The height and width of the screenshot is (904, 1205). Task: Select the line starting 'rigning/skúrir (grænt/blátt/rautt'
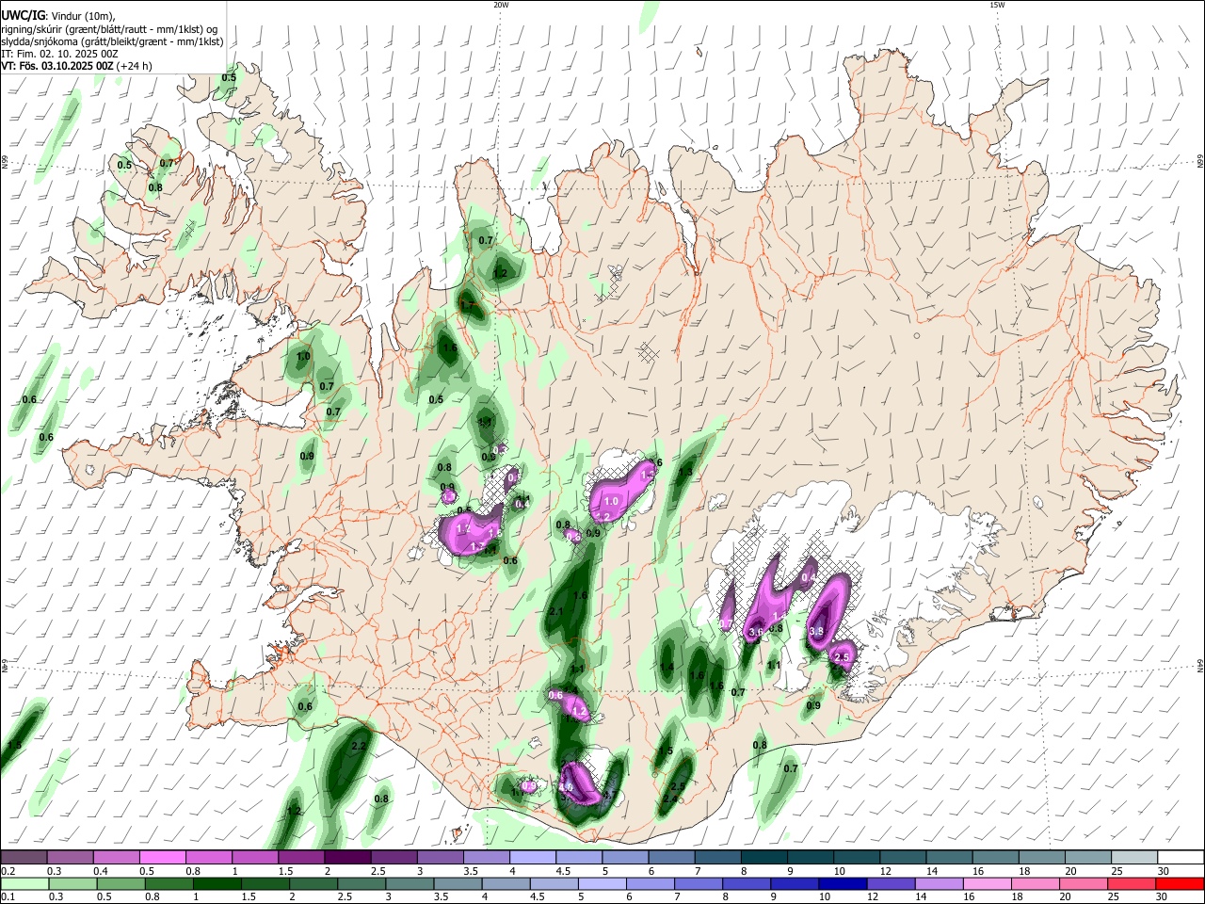click(x=109, y=28)
